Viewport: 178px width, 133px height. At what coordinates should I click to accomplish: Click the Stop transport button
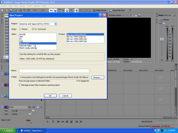71,121
